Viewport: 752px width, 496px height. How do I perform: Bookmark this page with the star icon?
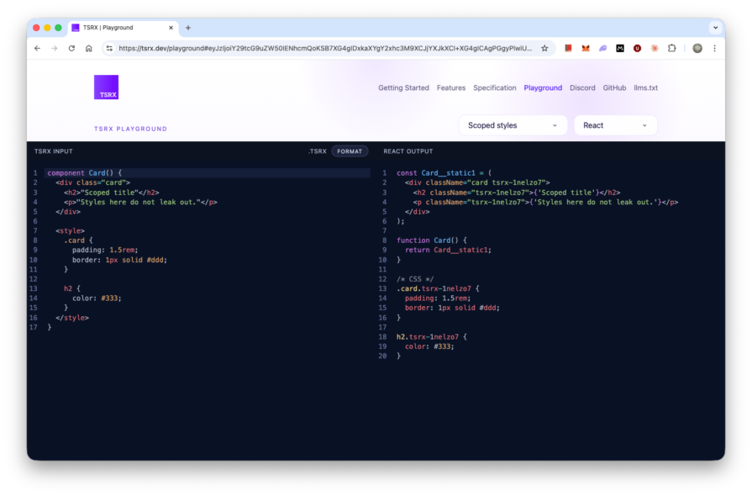tap(544, 49)
